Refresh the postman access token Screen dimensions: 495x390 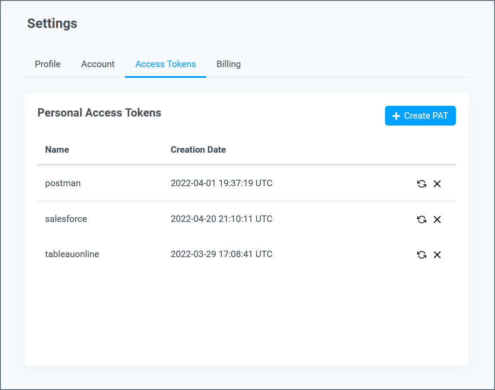coord(422,184)
